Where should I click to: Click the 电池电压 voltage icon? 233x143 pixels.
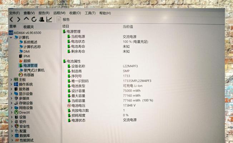point(69,105)
